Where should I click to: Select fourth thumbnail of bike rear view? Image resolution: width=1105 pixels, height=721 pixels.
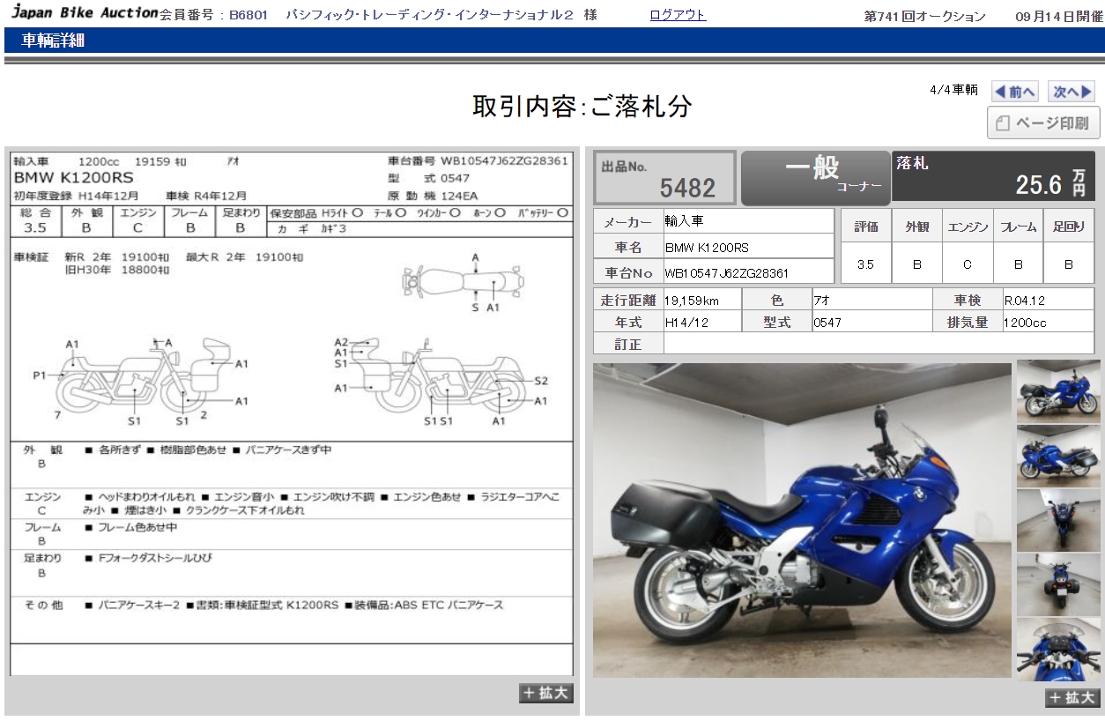(x=1058, y=583)
